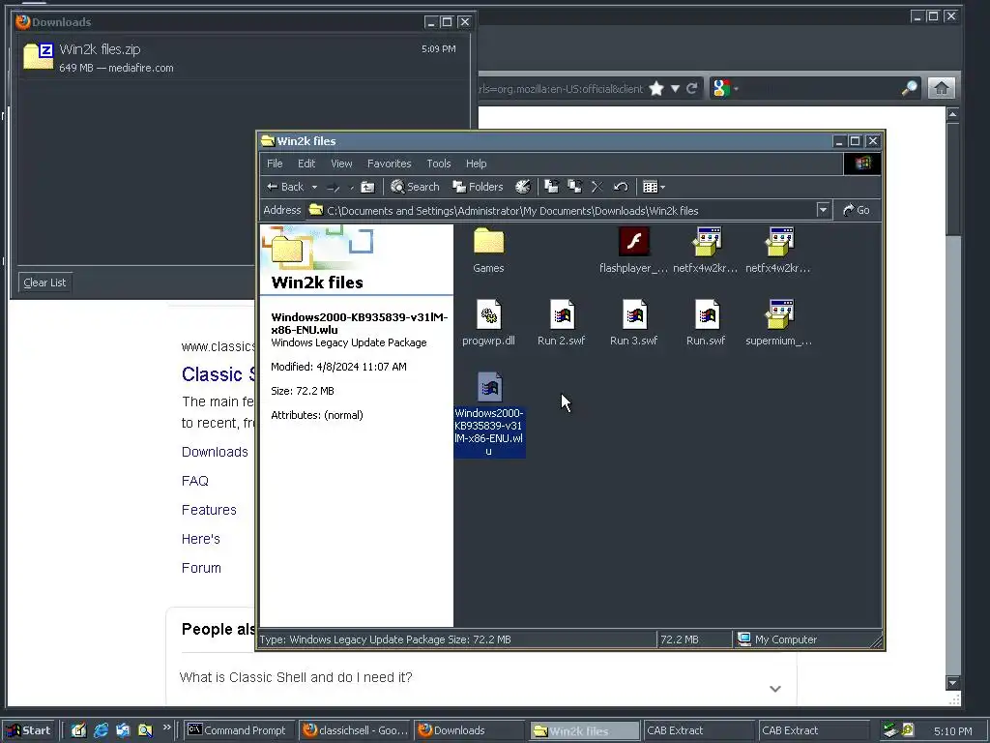Switch to Downloads taskbar button
Image resolution: width=990 pixels, height=743 pixels.
pyautogui.click(x=470, y=730)
